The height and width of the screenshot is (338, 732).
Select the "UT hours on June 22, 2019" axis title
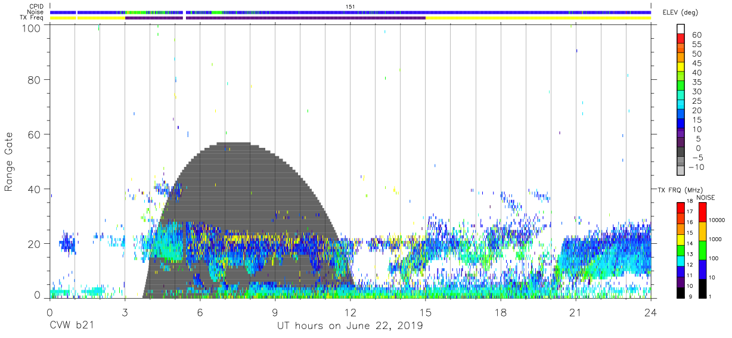pyautogui.click(x=350, y=326)
